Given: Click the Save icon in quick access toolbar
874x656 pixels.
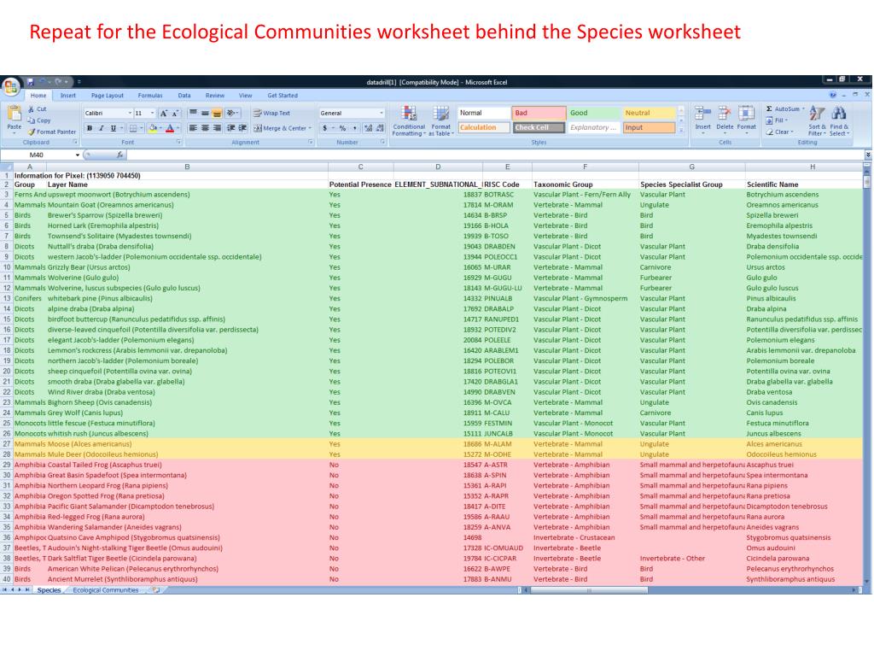Looking at the screenshot, I should pyautogui.click(x=31, y=82).
